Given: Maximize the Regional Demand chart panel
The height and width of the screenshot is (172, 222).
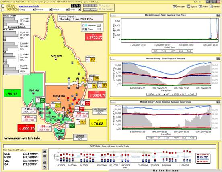Looking at the screenshot, I should click(x=218, y=59).
